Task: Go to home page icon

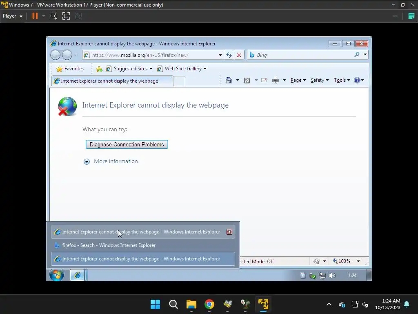Action: click(x=229, y=80)
